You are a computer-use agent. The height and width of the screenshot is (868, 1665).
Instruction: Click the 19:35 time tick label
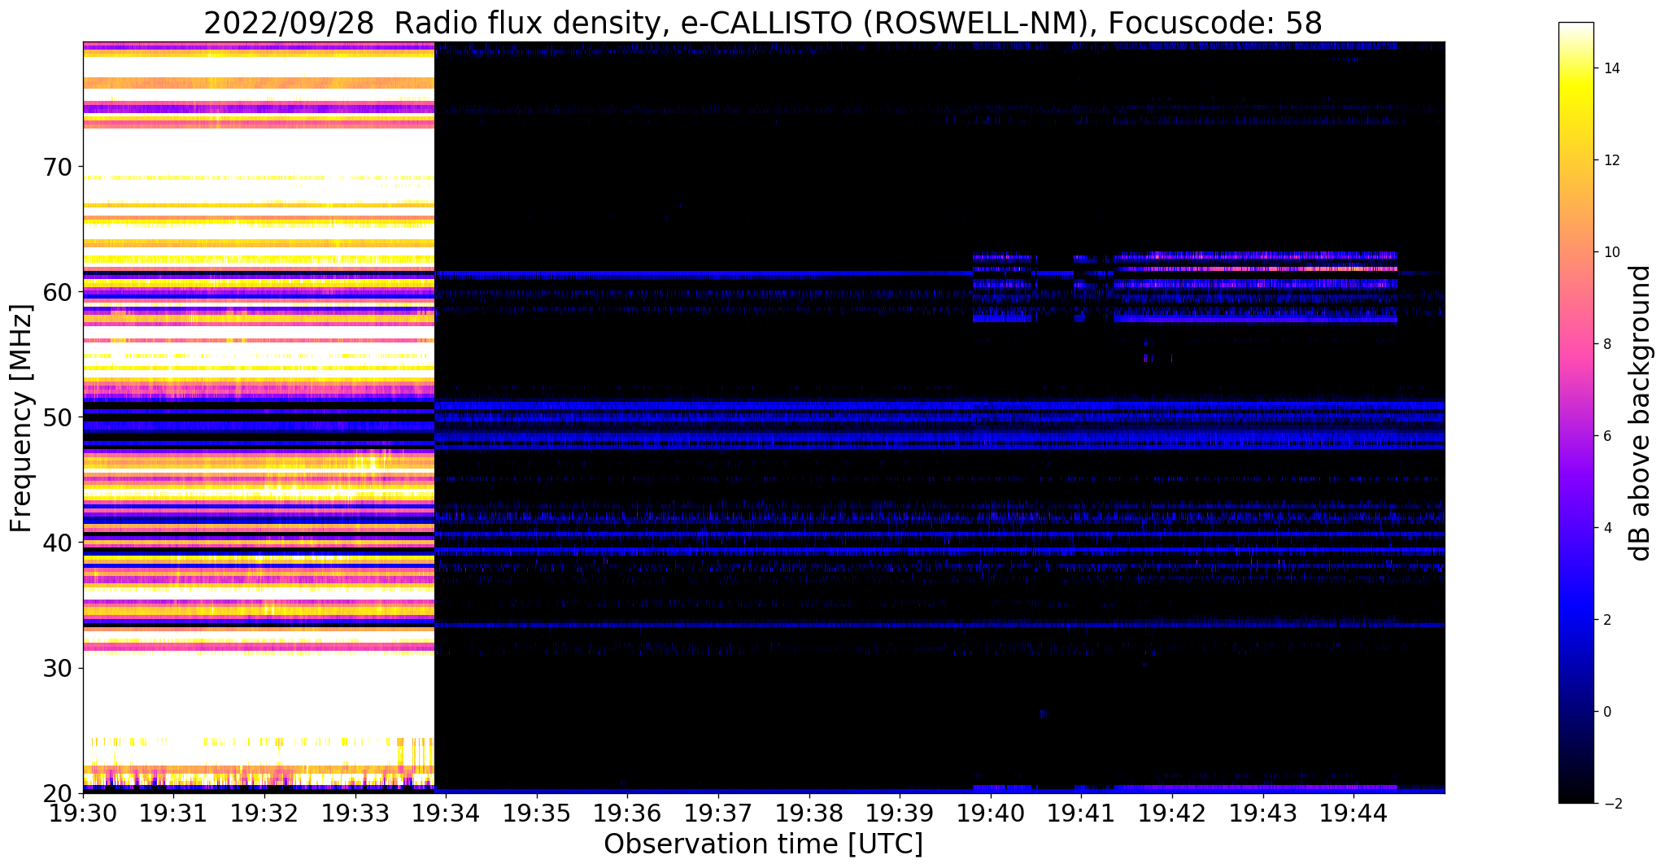pyautogui.click(x=537, y=812)
